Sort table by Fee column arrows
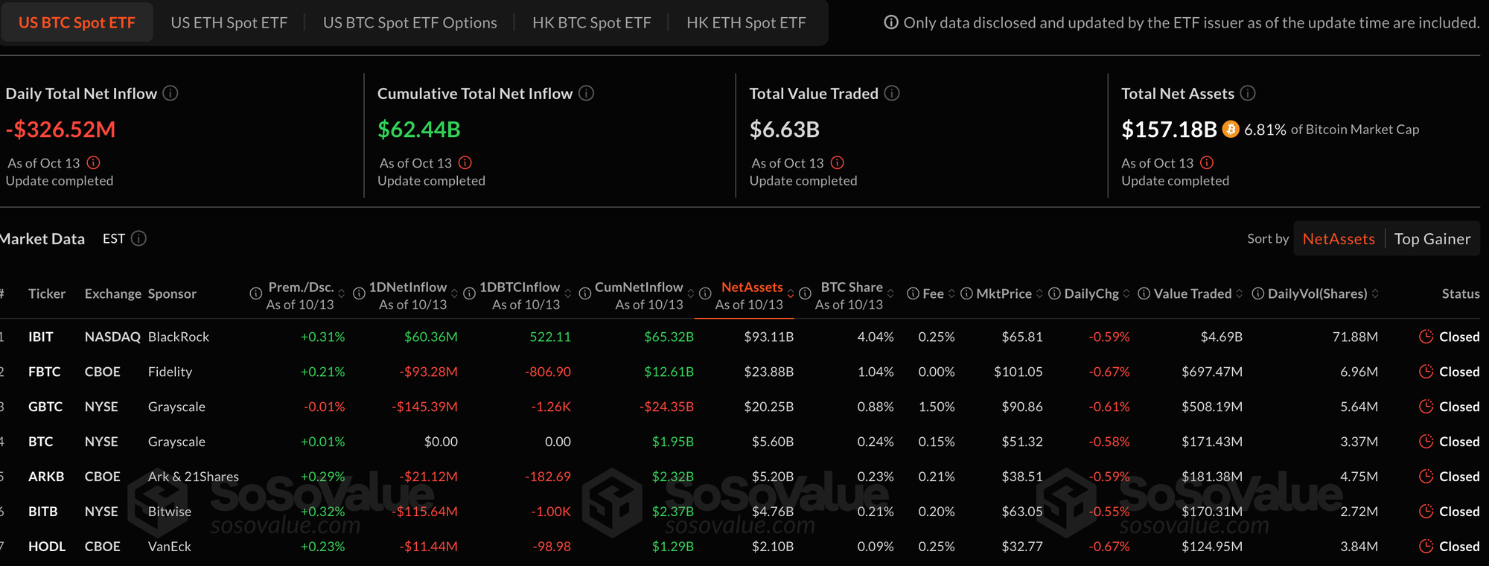 pos(951,293)
